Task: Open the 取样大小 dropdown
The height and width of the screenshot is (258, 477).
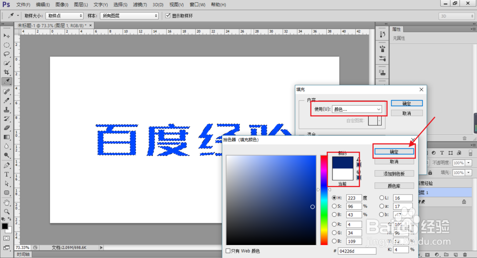Action: click(x=64, y=16)
